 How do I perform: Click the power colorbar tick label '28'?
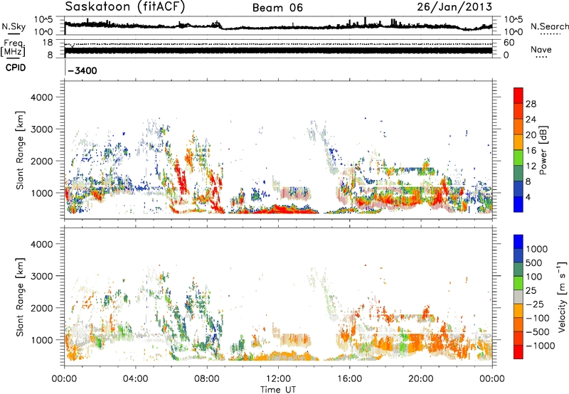coord(531,104)
